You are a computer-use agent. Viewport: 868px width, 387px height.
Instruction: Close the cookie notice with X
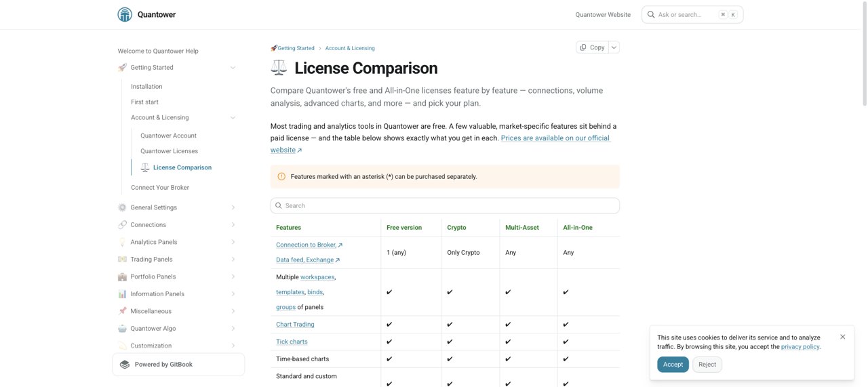tap(843, 337)
